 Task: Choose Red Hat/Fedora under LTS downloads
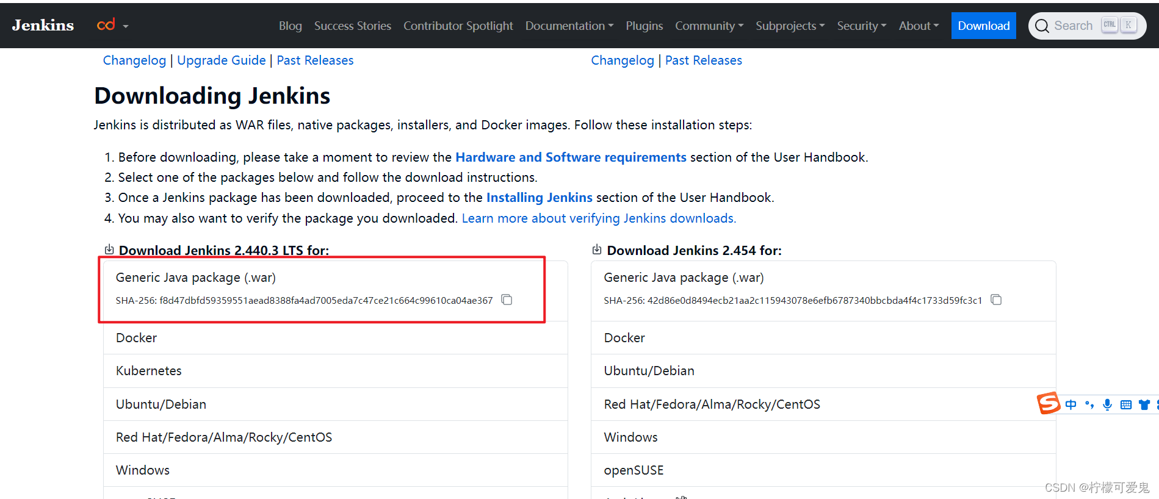(335, 437)
